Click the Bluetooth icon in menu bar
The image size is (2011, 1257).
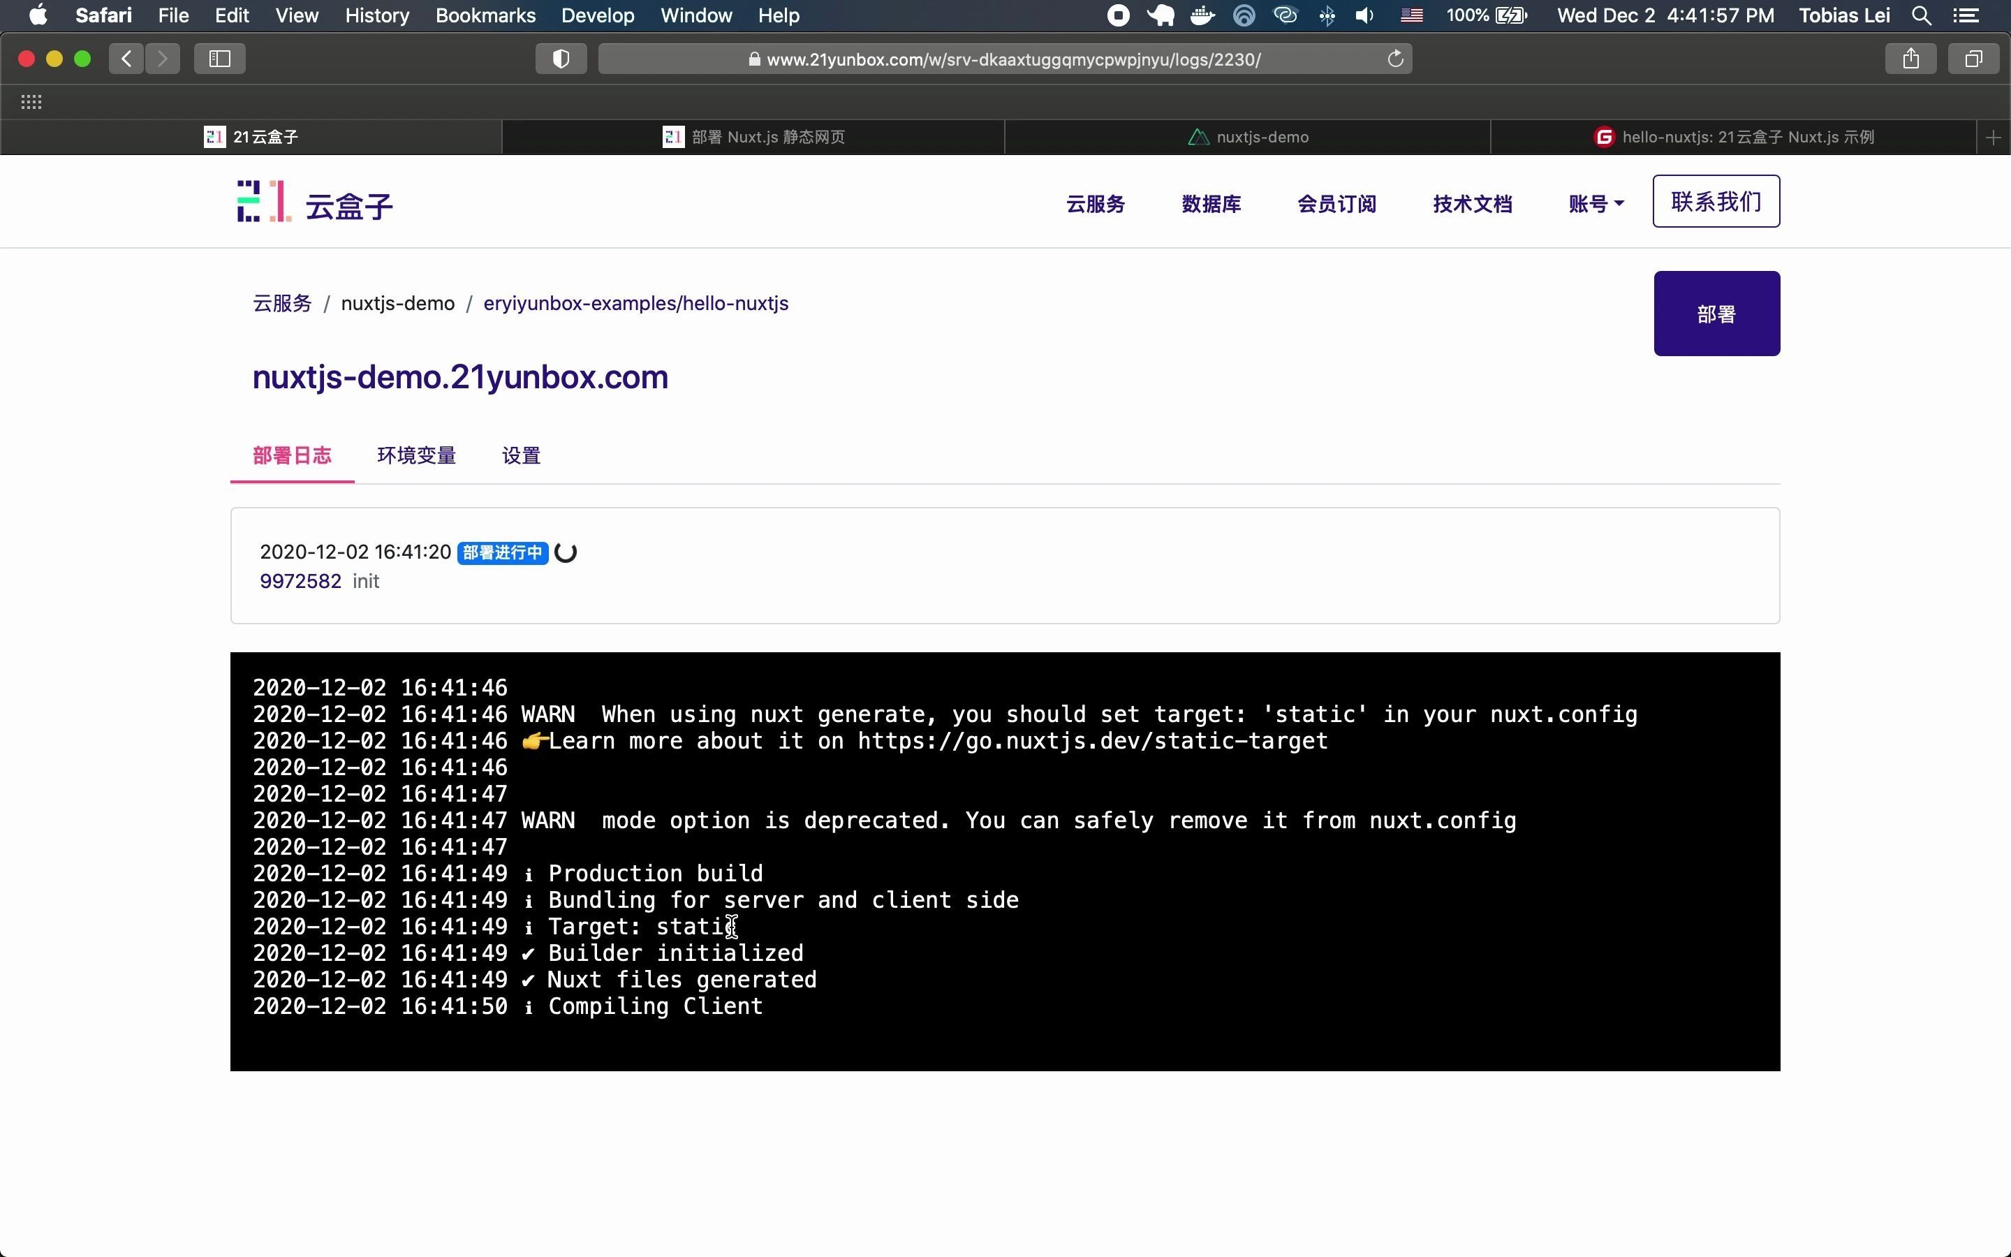tap(1327, 15)
